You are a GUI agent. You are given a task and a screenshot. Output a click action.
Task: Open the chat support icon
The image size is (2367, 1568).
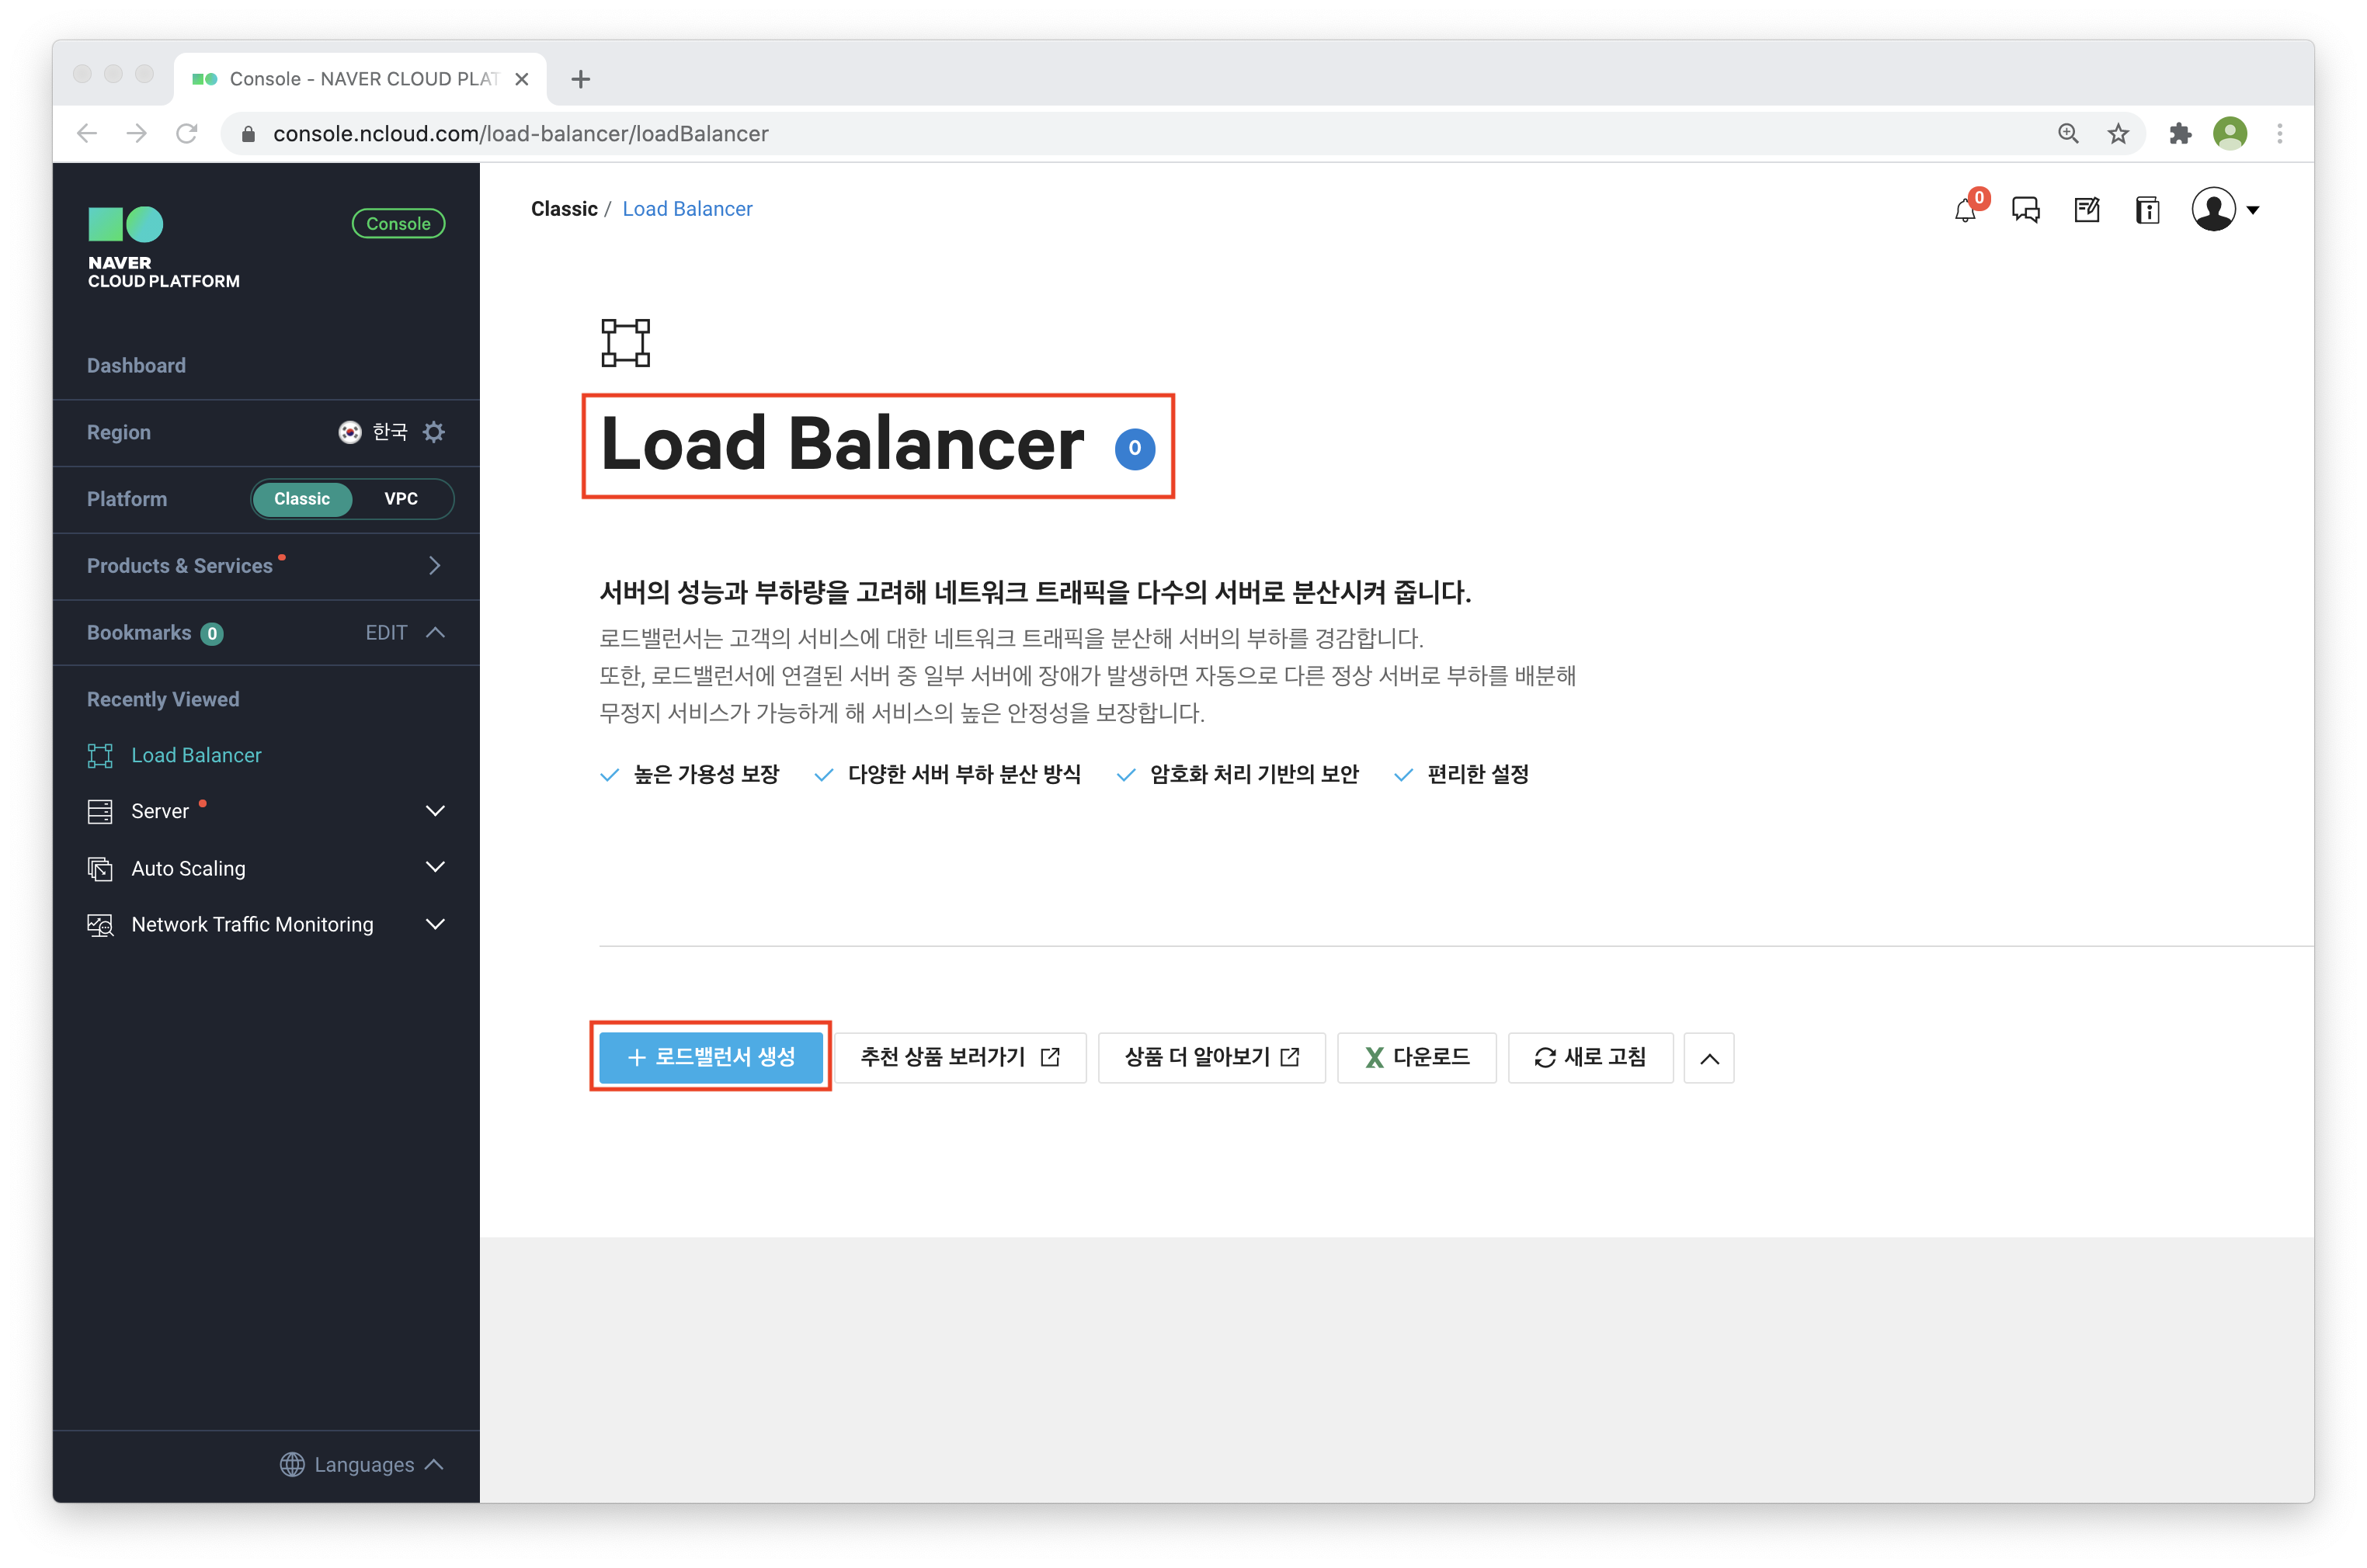2026,210
